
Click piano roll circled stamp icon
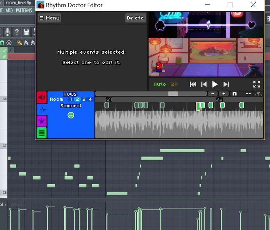coord(9,43)
